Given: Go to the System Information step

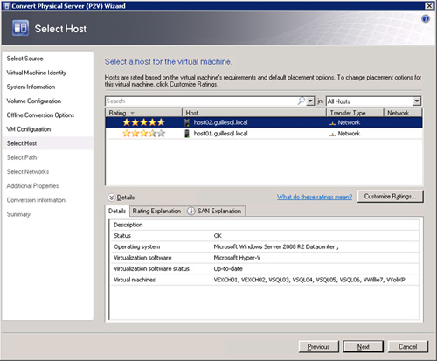Looking at the screenshot, I should coord(31,87).
